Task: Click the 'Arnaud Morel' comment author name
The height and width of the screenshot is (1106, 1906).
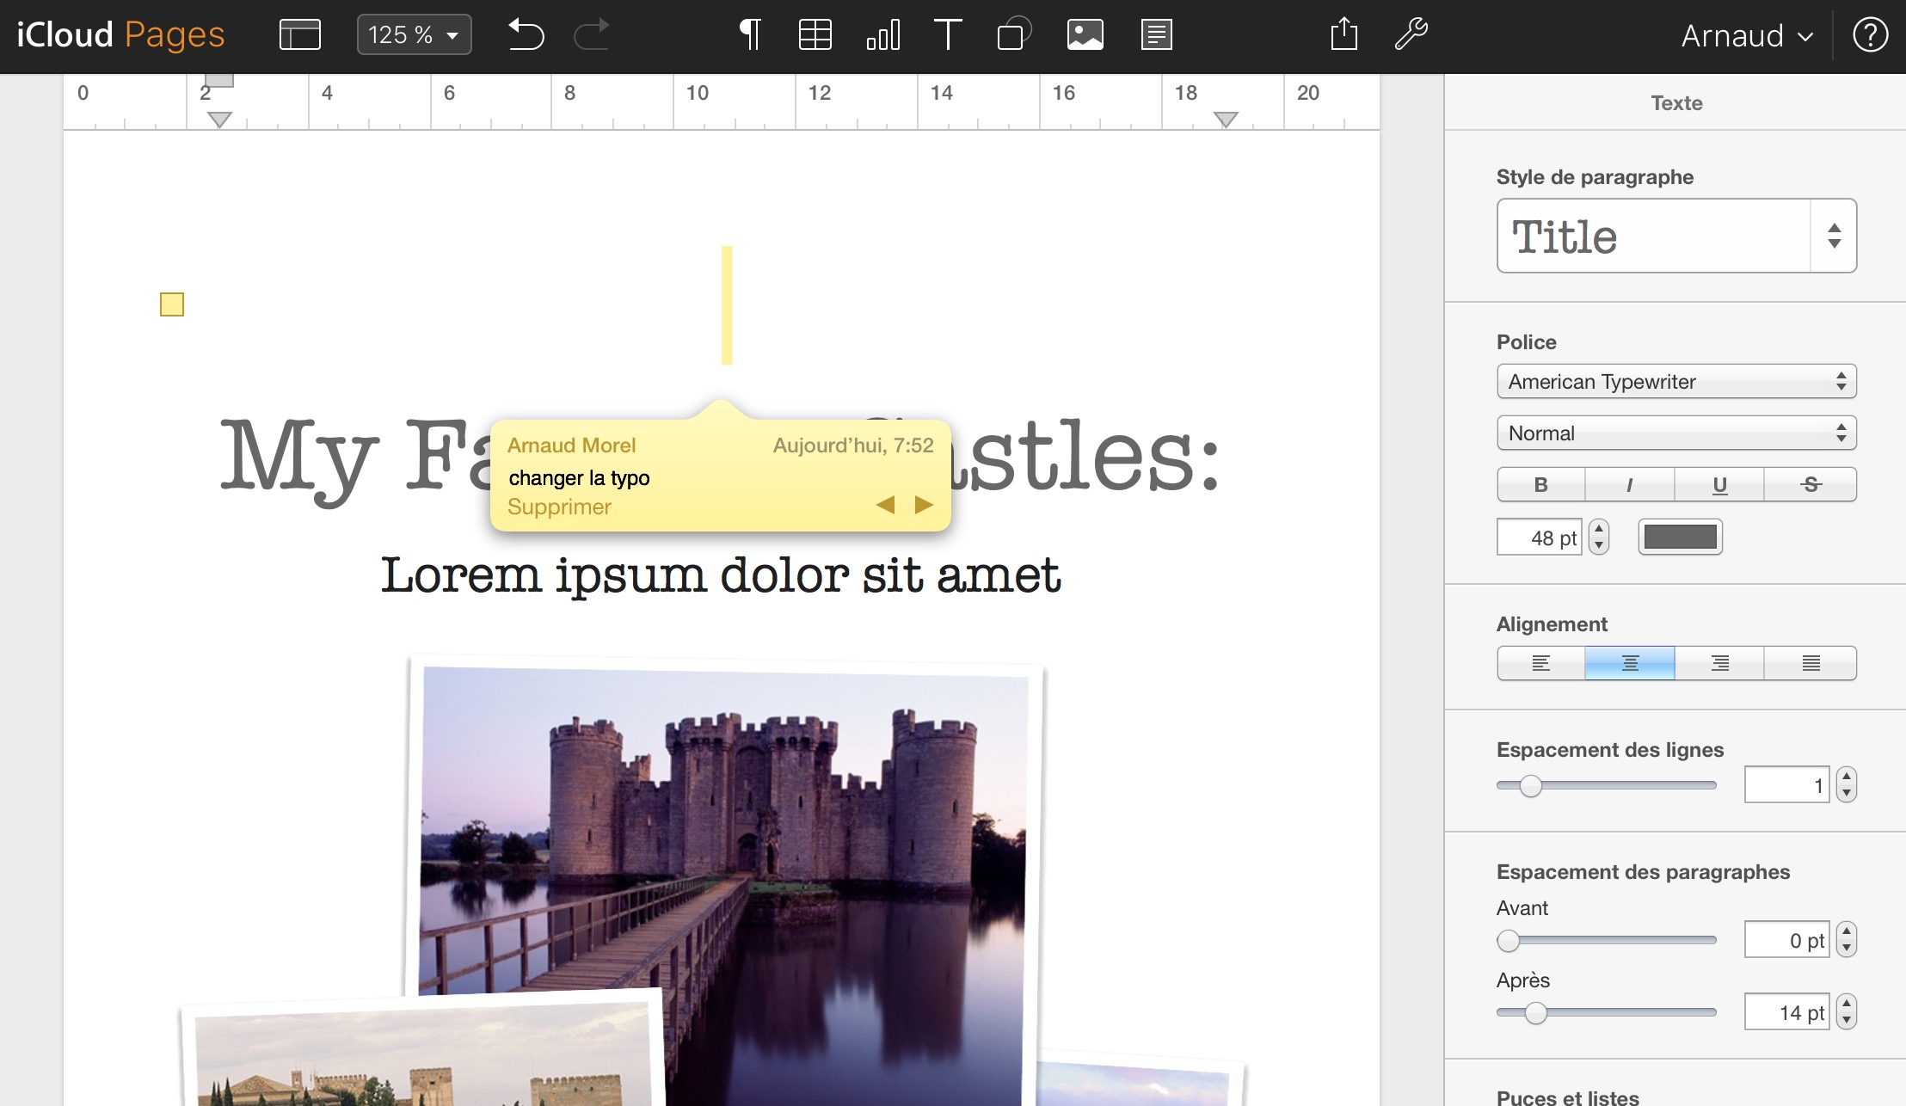Action: point(571,445)
